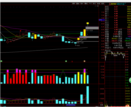Click the 收益(一) value 0.073
The height and width of the screenshot is (107, 131).
point(116,47)
